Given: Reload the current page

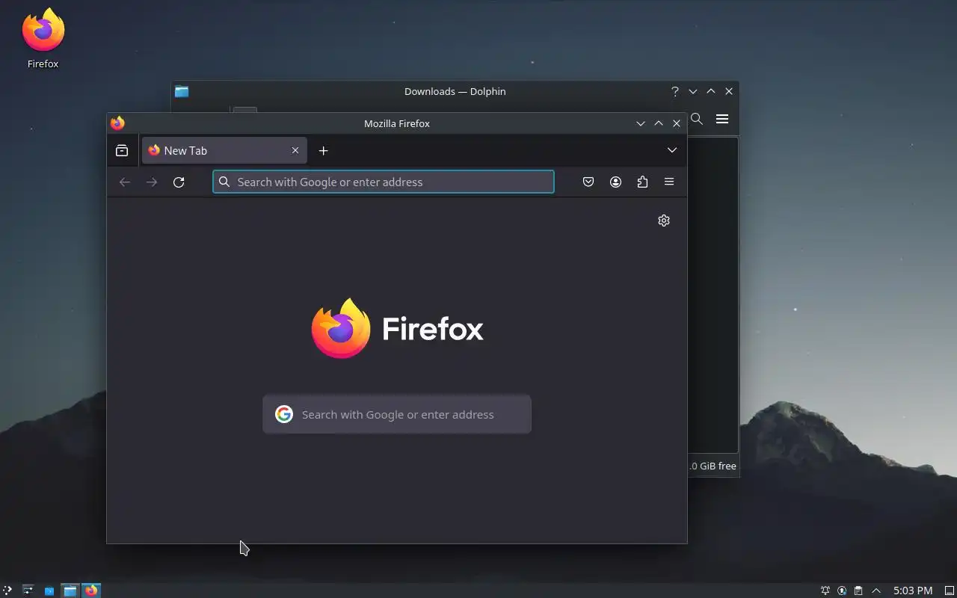Looking at the screenshot, I should pos(179,182).
